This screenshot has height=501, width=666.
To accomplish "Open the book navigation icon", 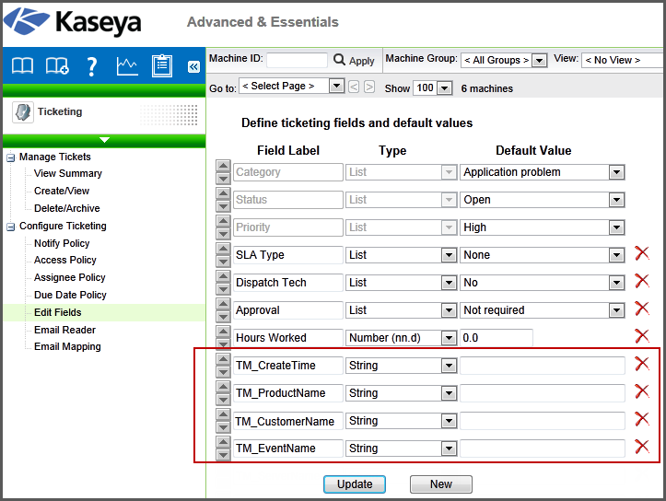I will coord(22,65).
